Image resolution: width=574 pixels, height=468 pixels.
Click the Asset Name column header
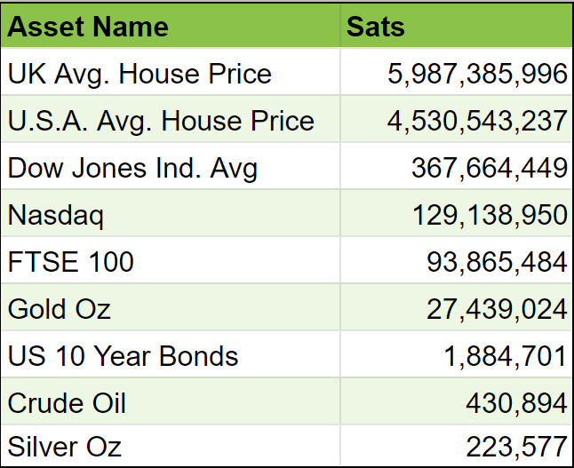click(88, 27)
